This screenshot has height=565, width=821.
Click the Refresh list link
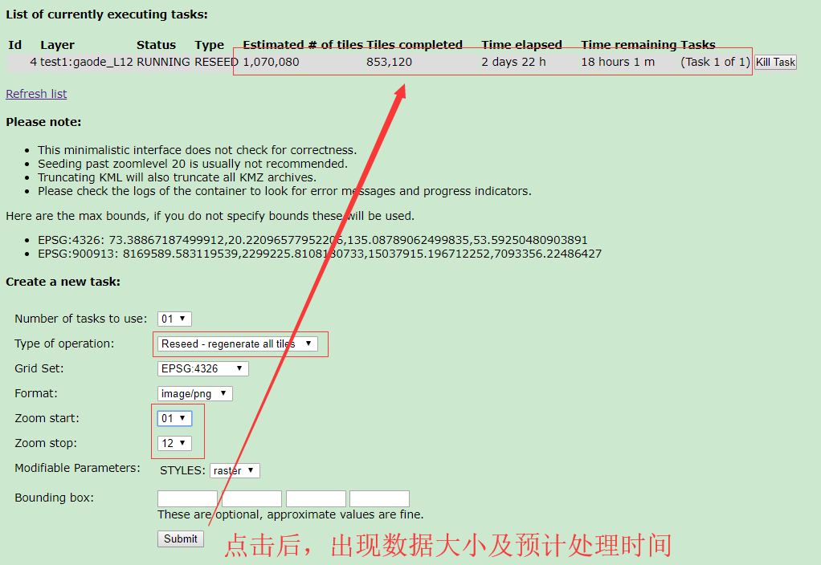36,94
